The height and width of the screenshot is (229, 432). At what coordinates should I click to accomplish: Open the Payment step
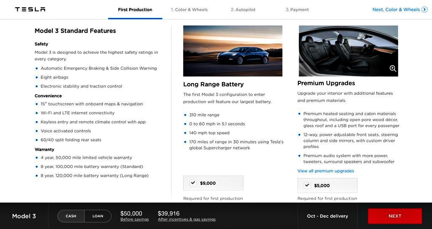click(x=297, y=10)
